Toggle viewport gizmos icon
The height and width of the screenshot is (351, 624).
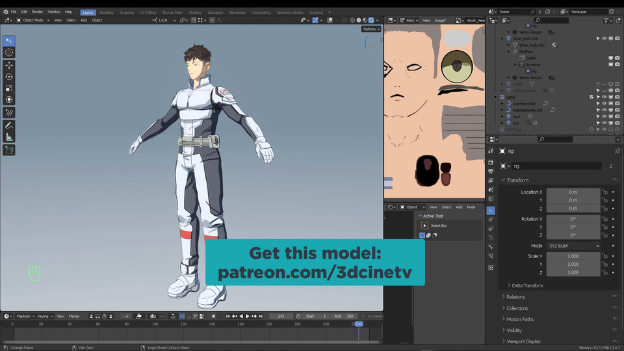pos(315,20)
